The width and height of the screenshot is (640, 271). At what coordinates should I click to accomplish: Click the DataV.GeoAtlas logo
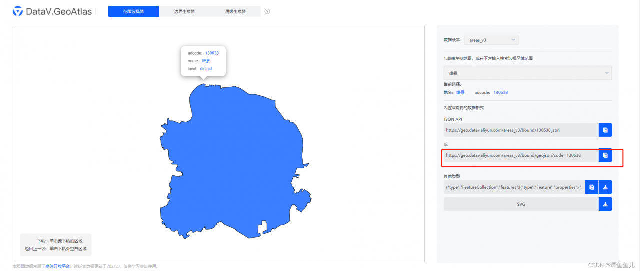click(x=52, y=11)
